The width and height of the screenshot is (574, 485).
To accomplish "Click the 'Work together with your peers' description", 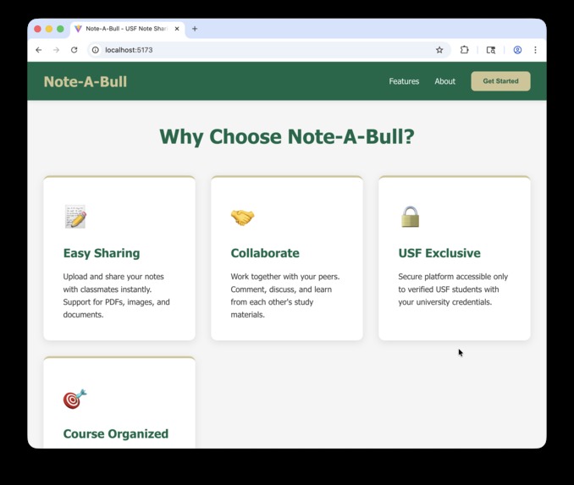I will [285, 295].
